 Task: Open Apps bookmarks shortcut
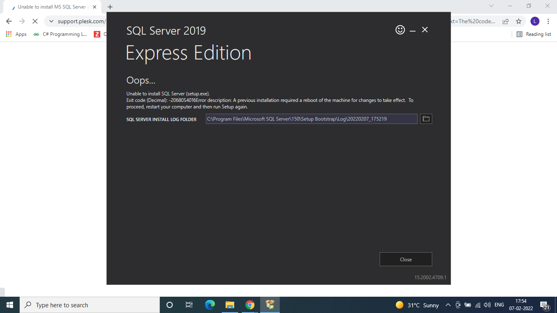point(17,34)
